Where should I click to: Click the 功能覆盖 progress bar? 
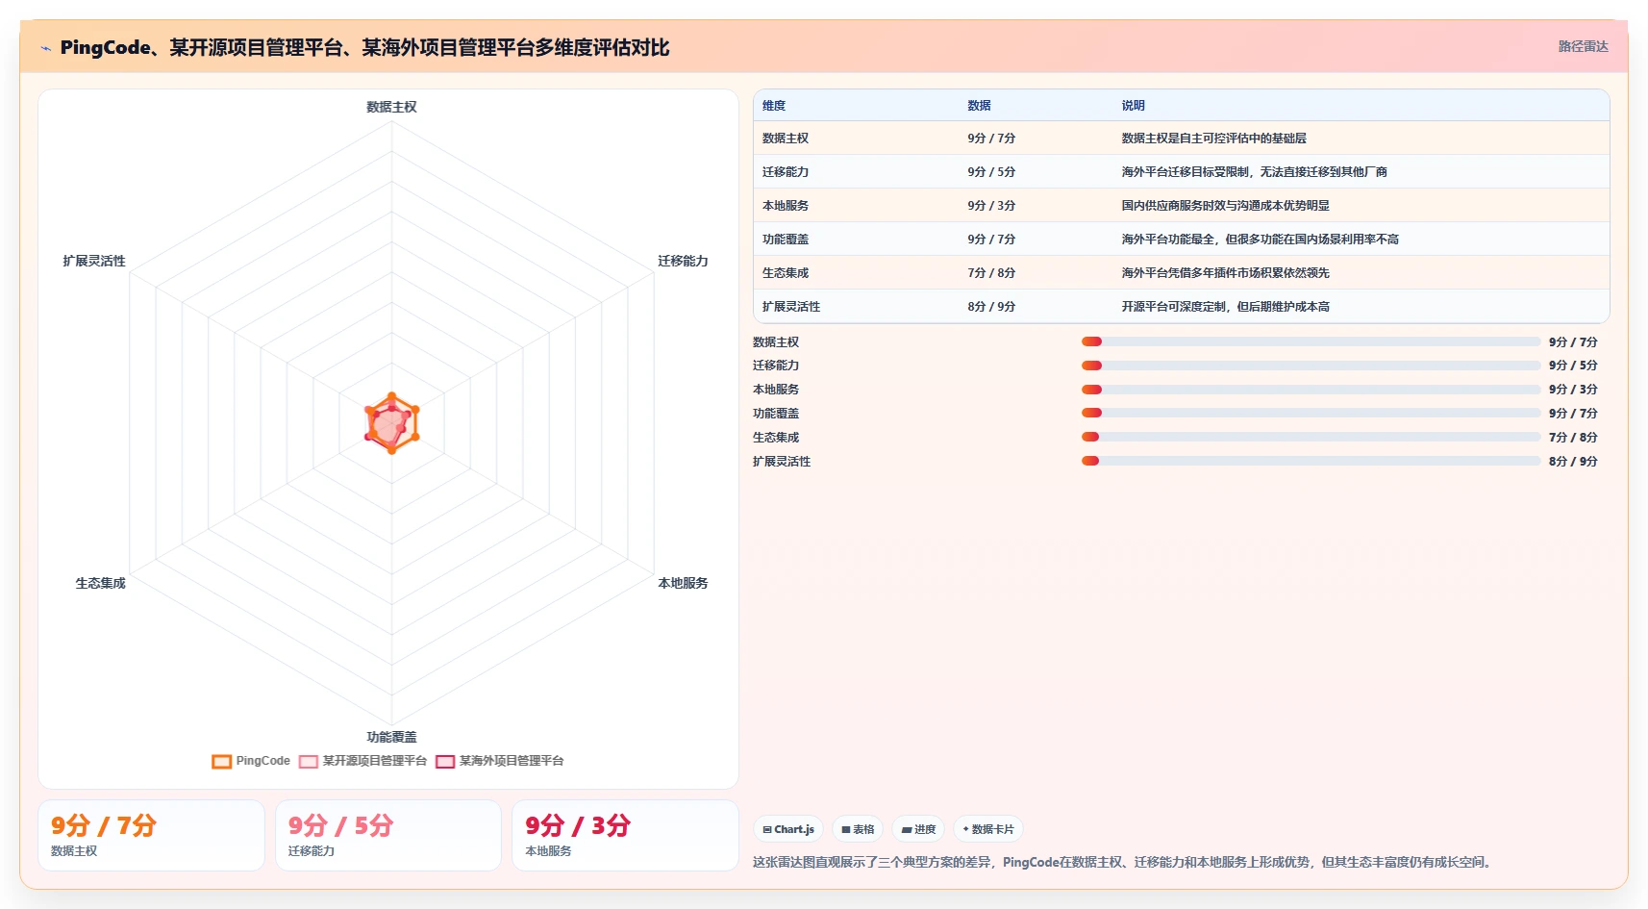[x=1311, y=413]
